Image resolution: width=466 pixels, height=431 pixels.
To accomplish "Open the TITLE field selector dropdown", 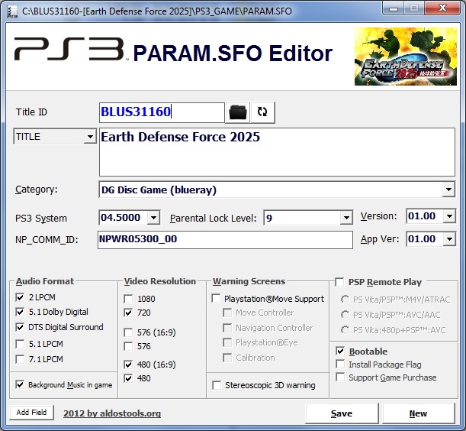I will (90, 137).
